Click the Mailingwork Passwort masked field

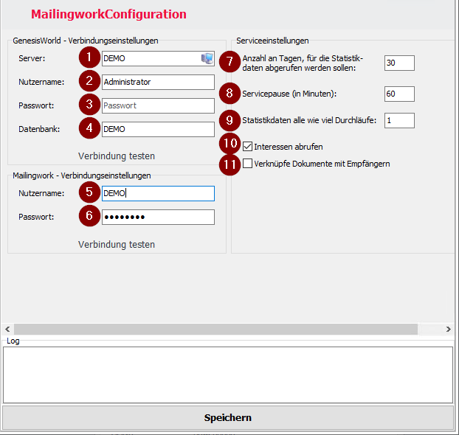click(x=158, y=217)
